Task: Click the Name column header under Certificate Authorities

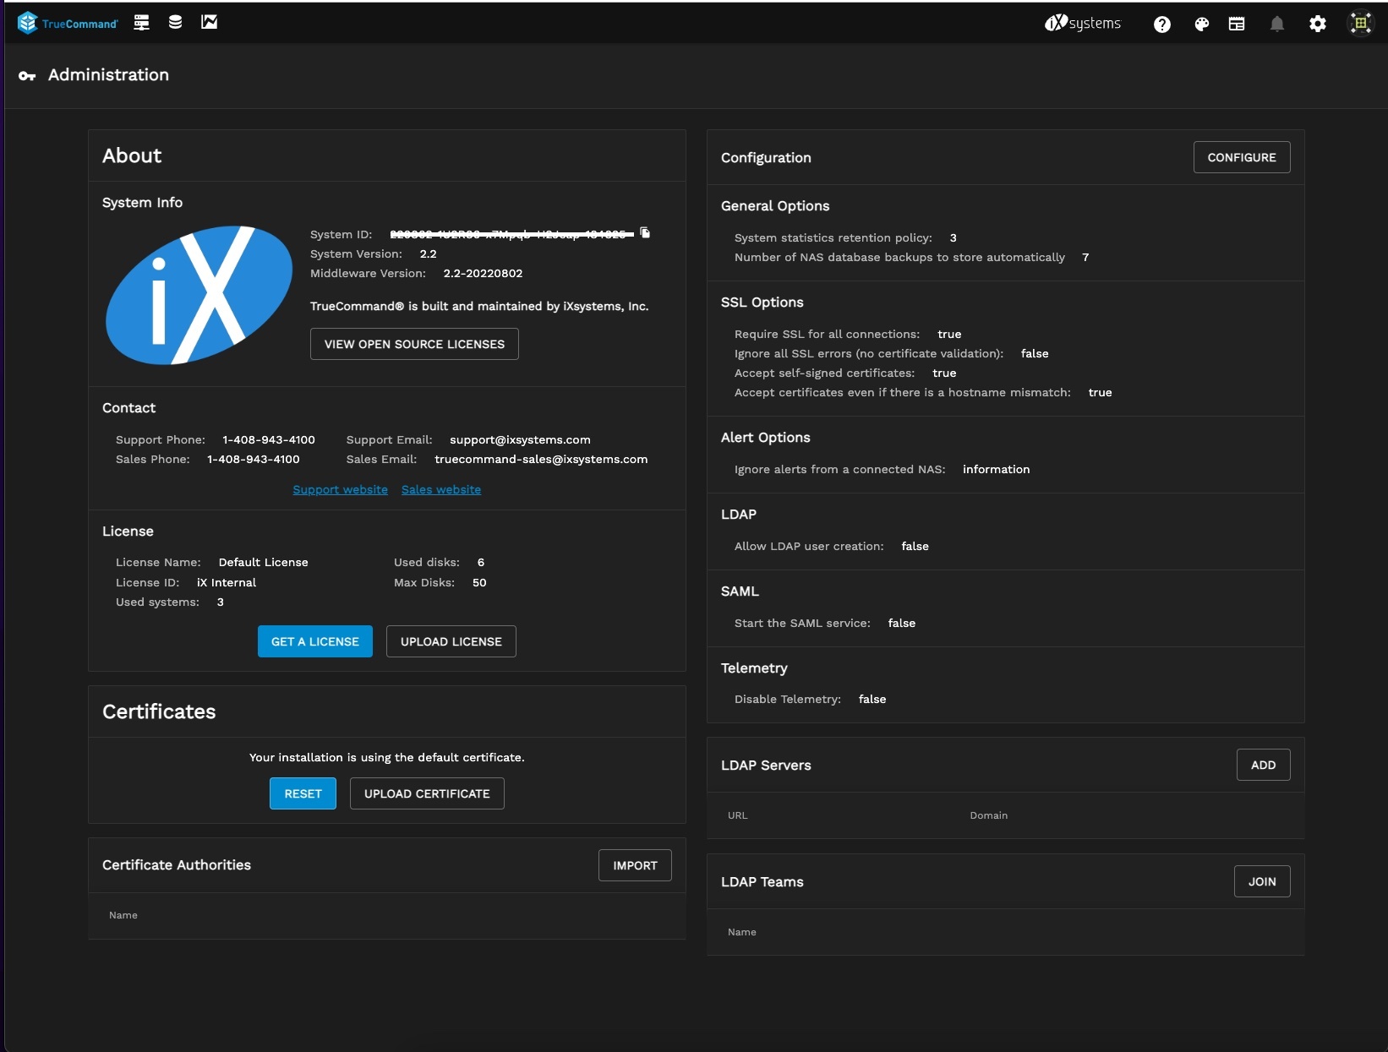Action: 123,915
